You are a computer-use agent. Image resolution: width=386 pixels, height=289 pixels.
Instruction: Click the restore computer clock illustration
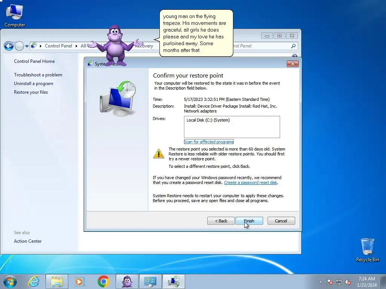[118, 99]
